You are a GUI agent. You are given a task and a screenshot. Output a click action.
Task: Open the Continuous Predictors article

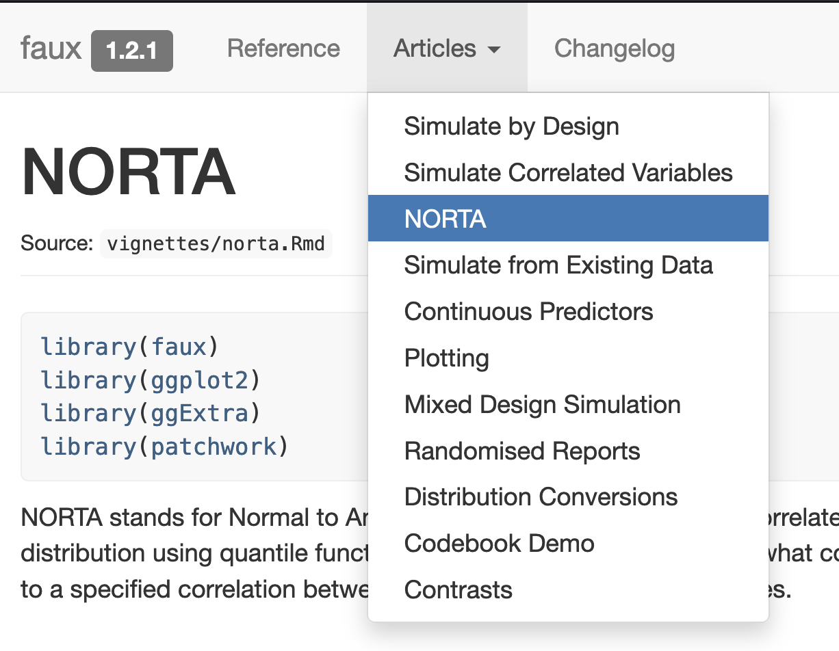tap(528, 312)
